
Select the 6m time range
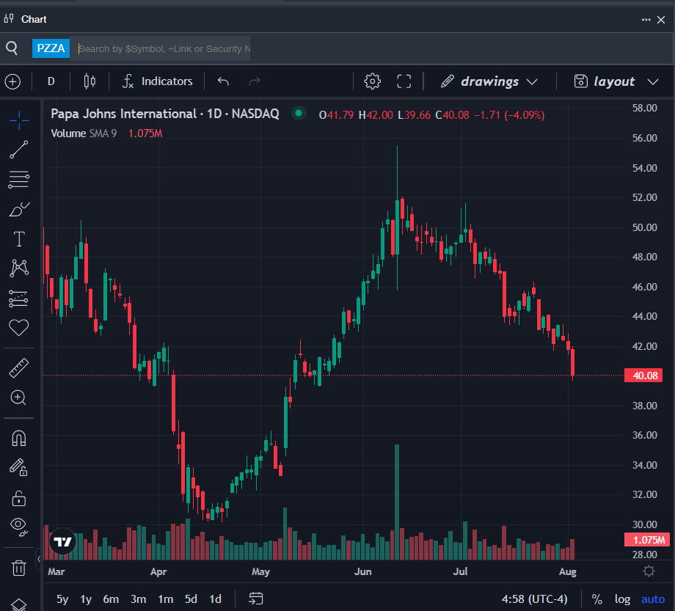(111, 599)
